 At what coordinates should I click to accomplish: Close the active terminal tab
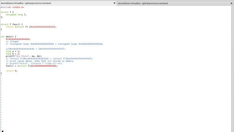(114, 3)
